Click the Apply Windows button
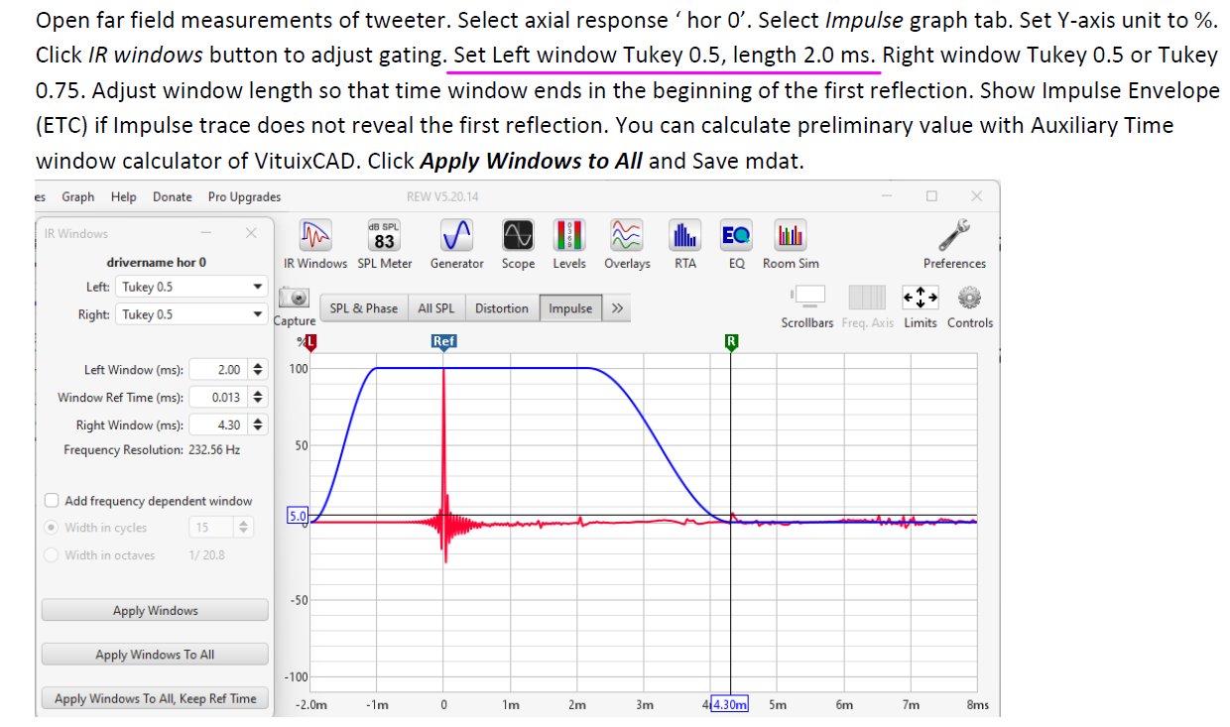Screen dimensions: 1230x727 155,611
